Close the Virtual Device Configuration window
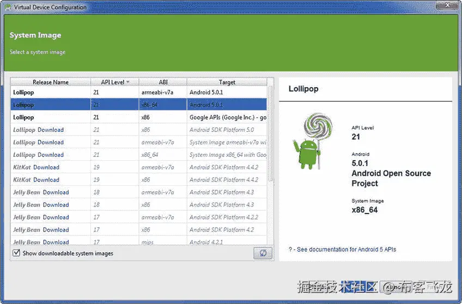Image resolution: width=462 pixels, height=304 pixels. [447, 5]
